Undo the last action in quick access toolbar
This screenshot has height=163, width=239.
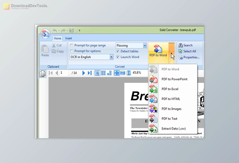[x=55, y=31]
